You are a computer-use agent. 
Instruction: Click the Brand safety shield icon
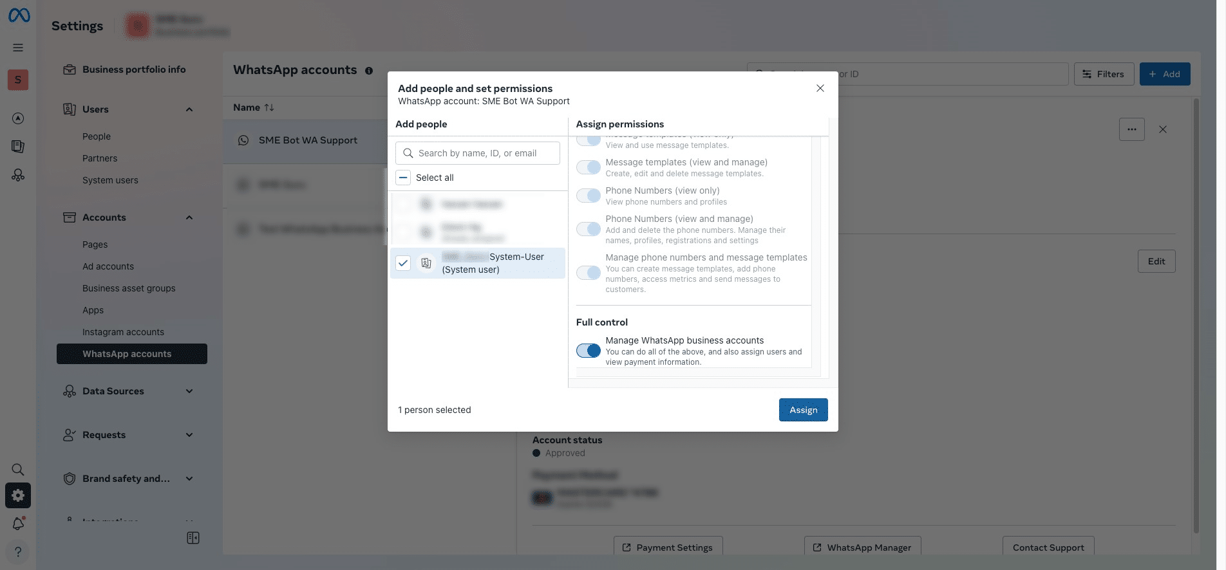coord(70,479)
